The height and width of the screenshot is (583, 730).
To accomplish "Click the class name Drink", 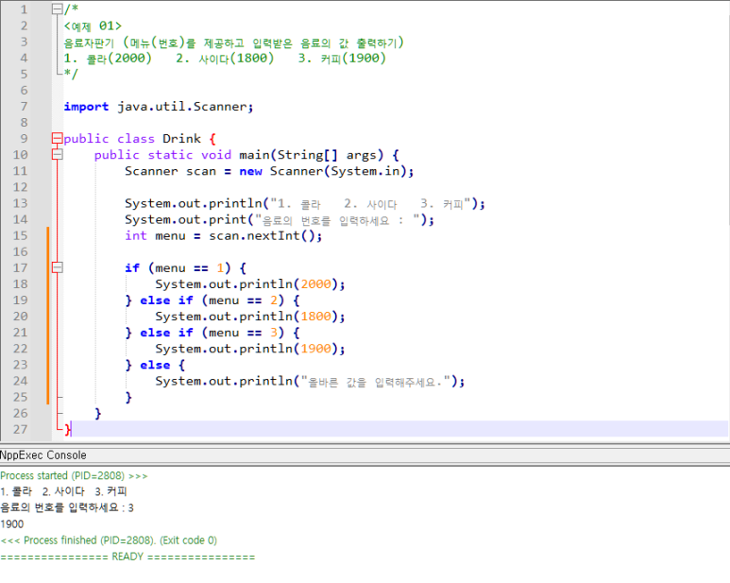I will 181,139.
